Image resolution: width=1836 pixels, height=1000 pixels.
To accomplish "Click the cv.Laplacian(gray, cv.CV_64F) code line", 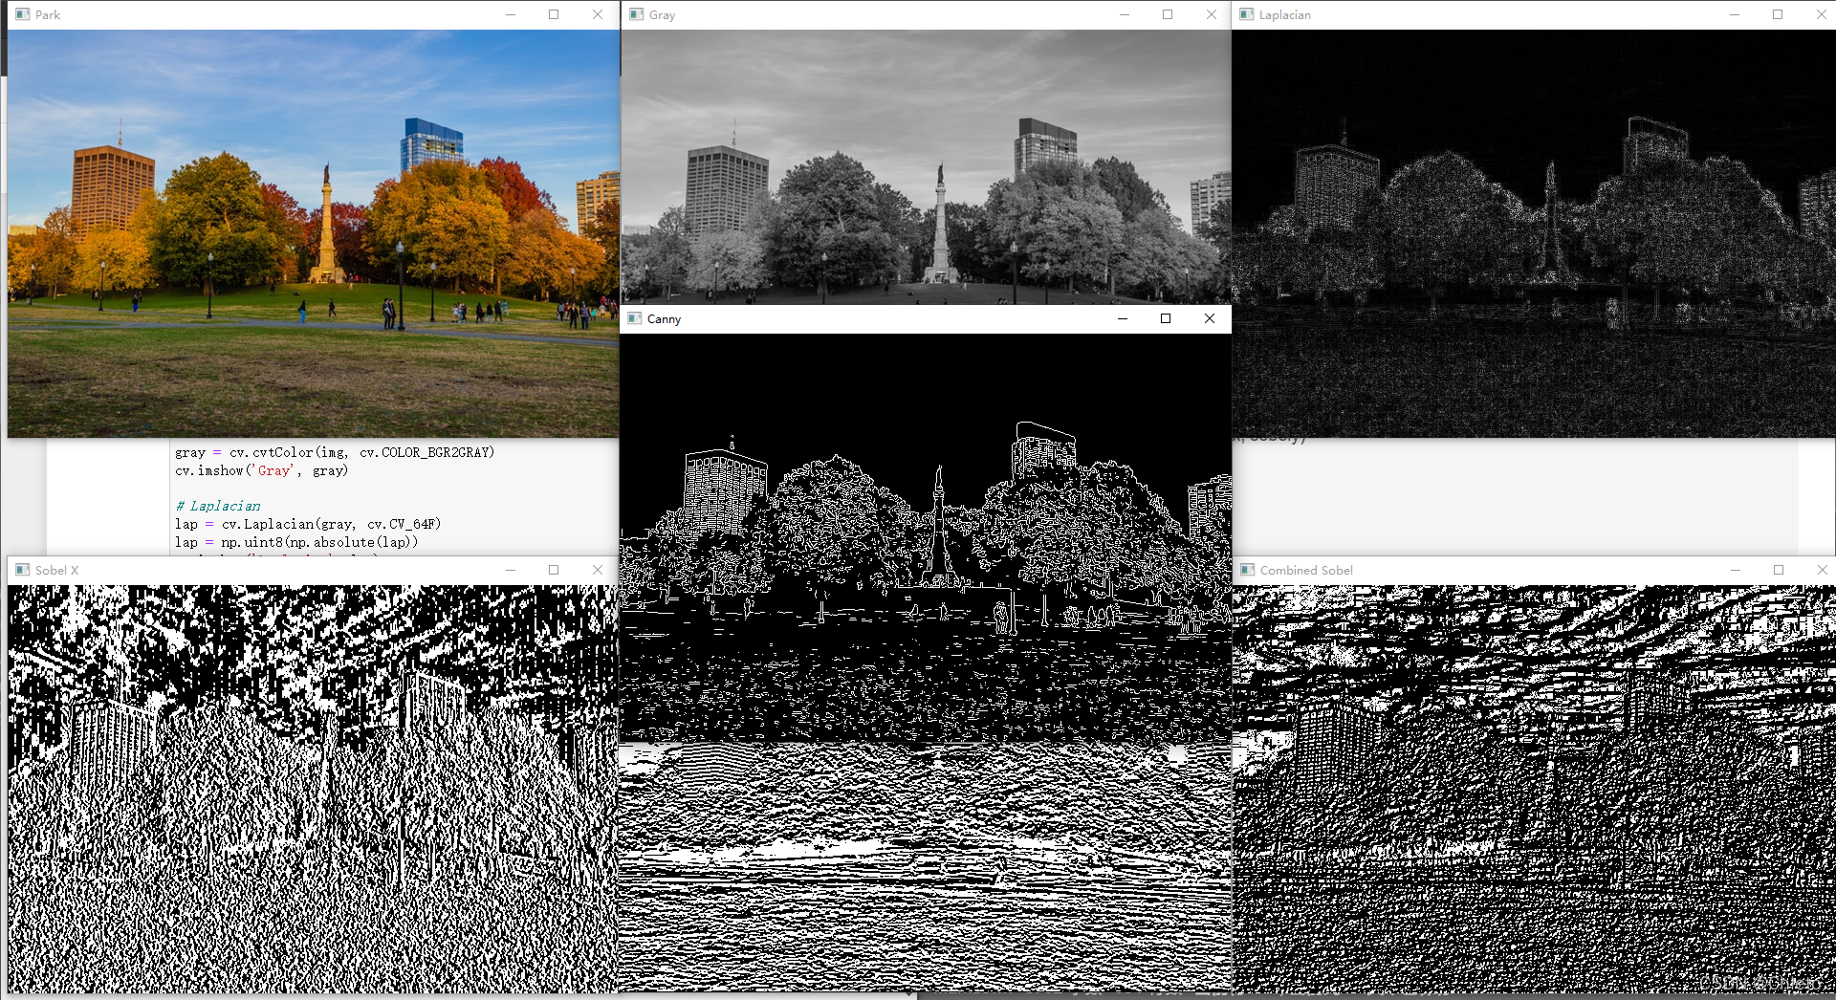I will [308, 524].
